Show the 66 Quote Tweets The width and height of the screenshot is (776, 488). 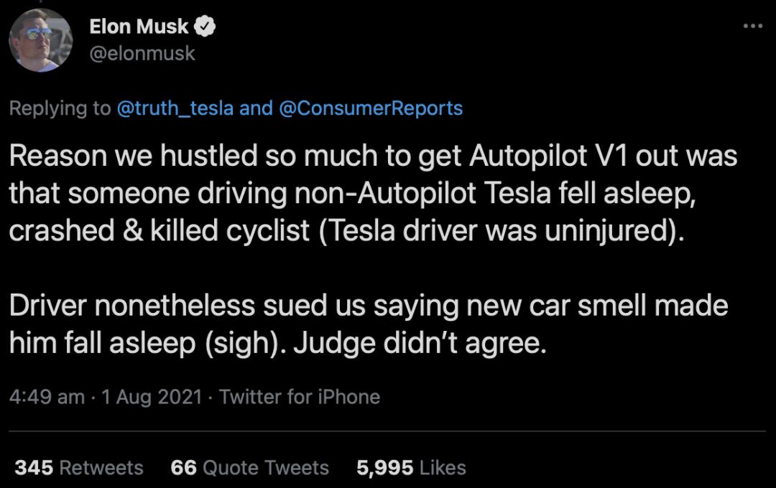pyautogui.click(x=249, y=468)
